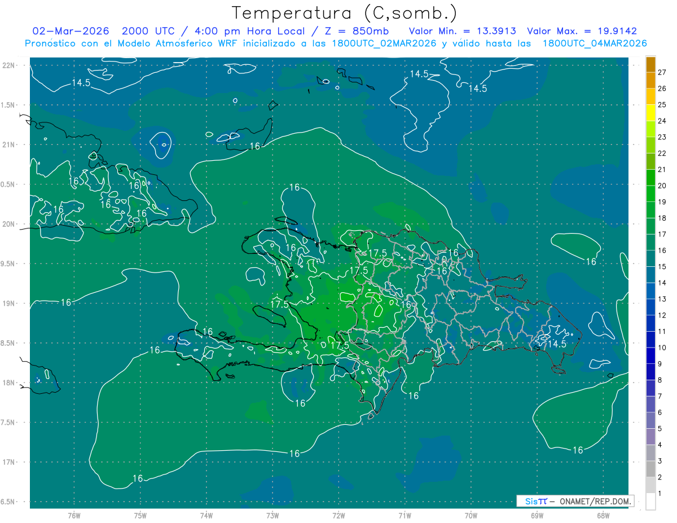The height and width of the screenshot is (523, 677).
Task: Click the '19N' latitude axis label
Action: coord(8,303)
